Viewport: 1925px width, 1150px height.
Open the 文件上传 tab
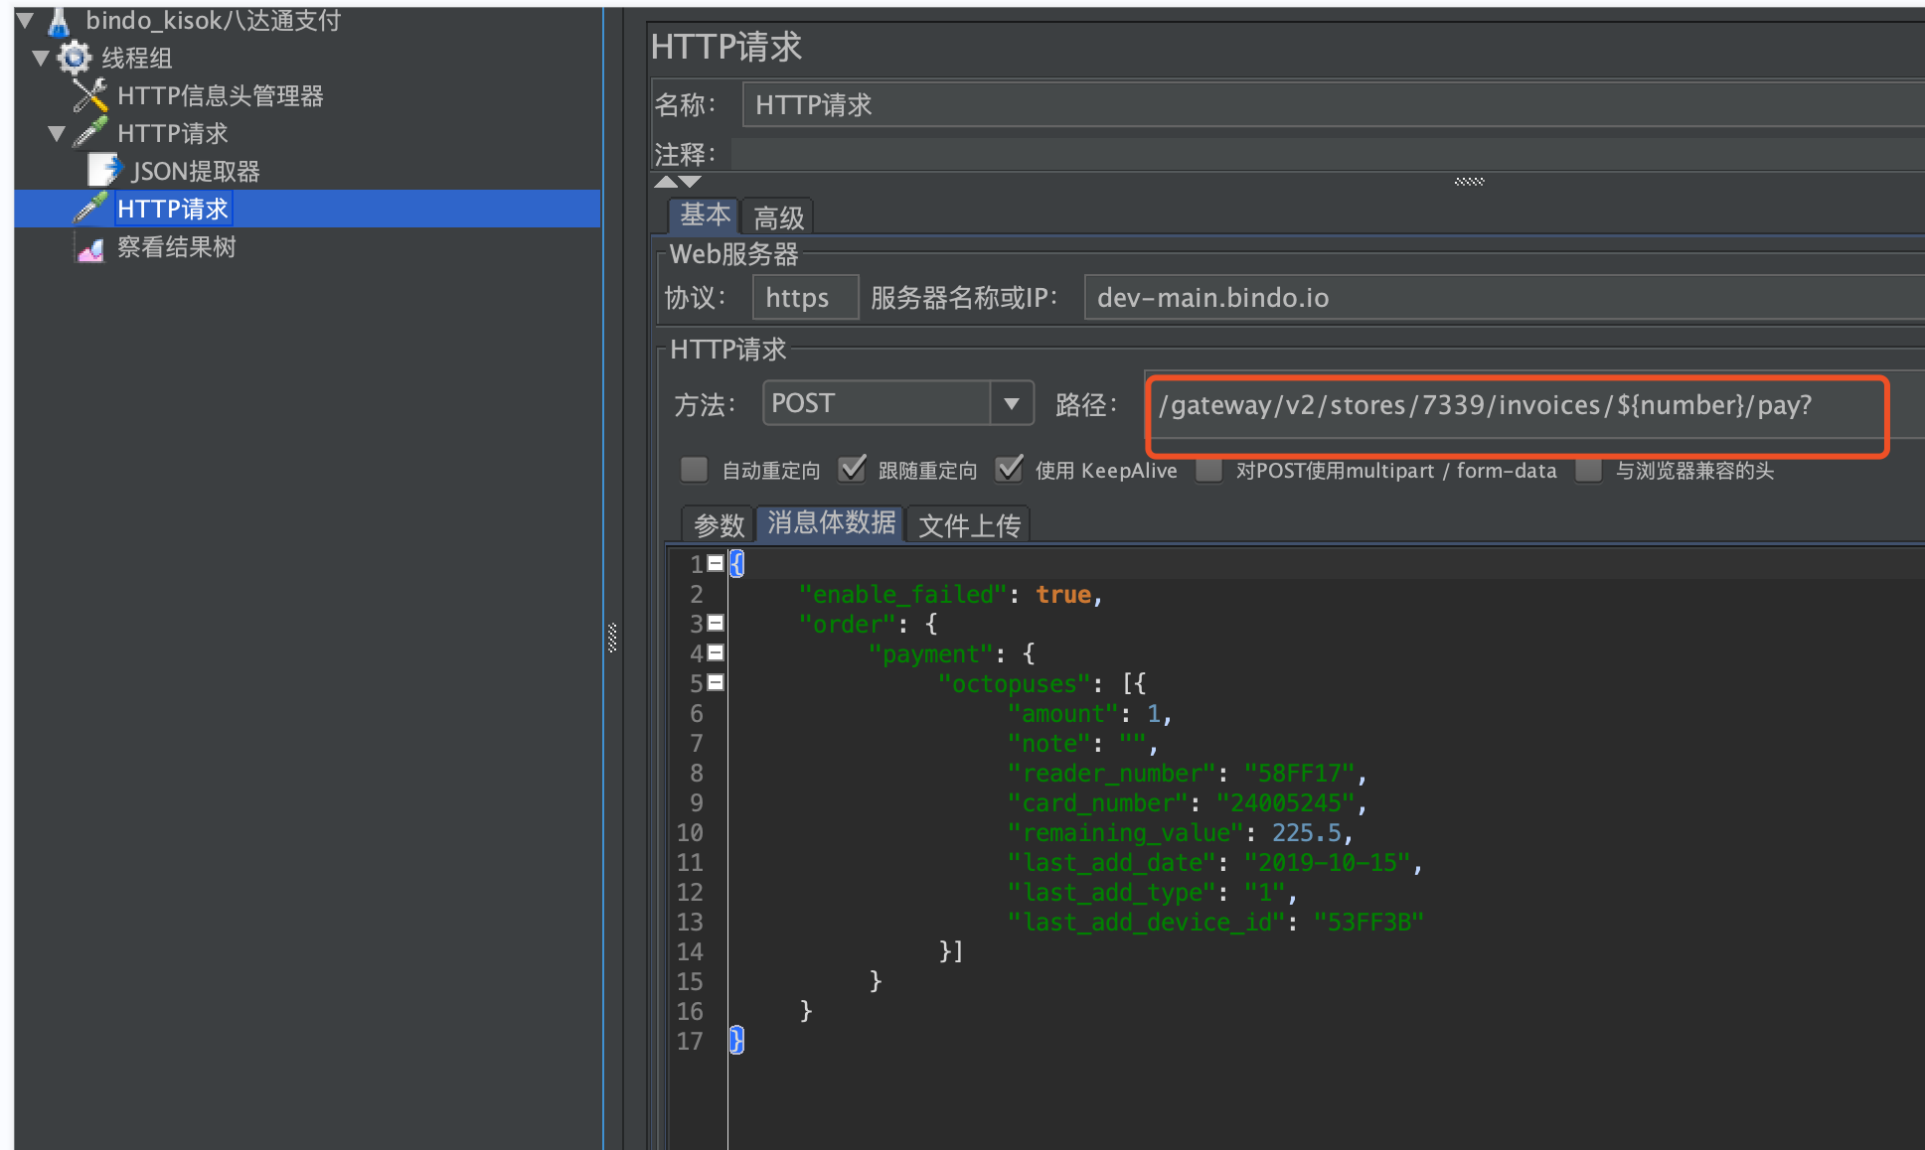click(x=969, y=524)
